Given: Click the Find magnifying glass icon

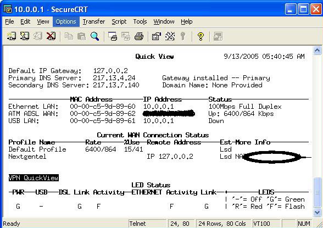Looking at the screenshot, I should point(94,36).
